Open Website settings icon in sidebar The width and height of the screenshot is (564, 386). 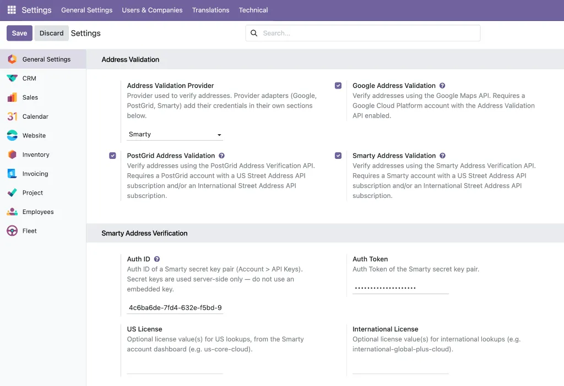coord(12,135)
